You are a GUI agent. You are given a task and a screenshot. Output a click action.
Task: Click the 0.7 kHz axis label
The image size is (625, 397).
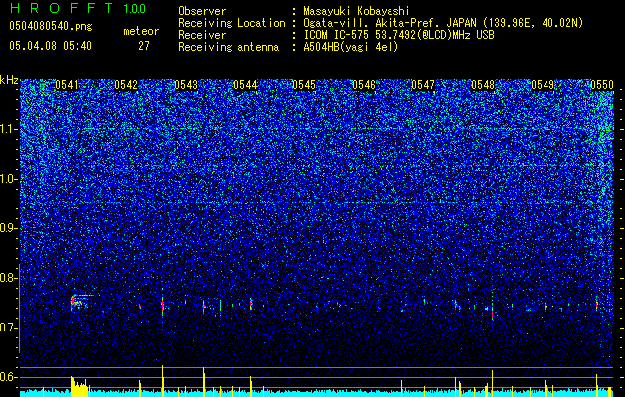click(x=9, y=328)
